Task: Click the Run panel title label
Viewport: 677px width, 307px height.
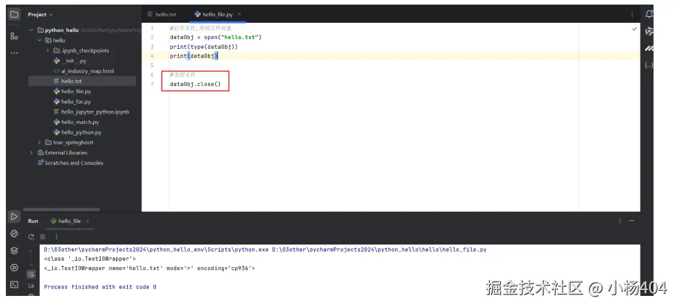Action: (x=33, y=221)
